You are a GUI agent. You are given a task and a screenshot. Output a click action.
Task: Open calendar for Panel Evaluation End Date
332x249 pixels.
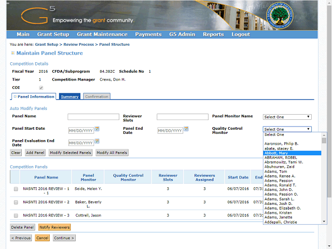[x=97, y=141]
